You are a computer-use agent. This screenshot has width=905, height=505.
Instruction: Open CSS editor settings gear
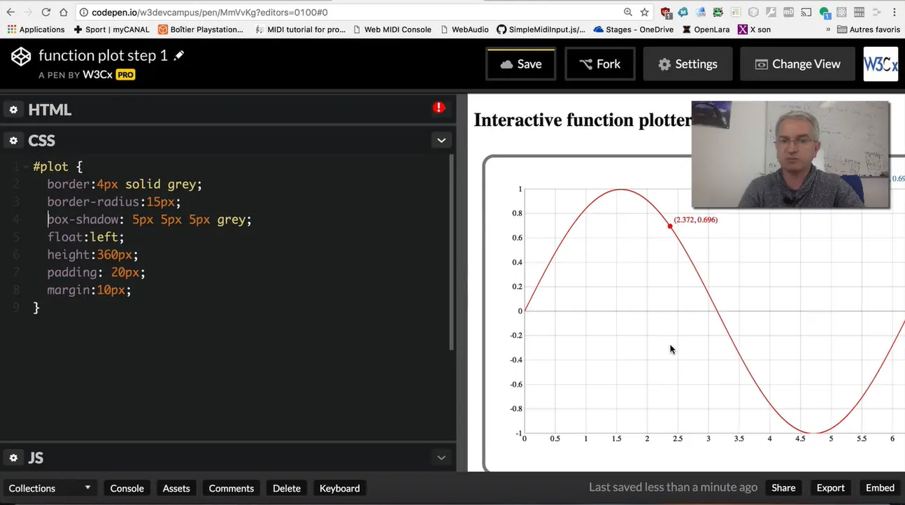coord(13,141)
